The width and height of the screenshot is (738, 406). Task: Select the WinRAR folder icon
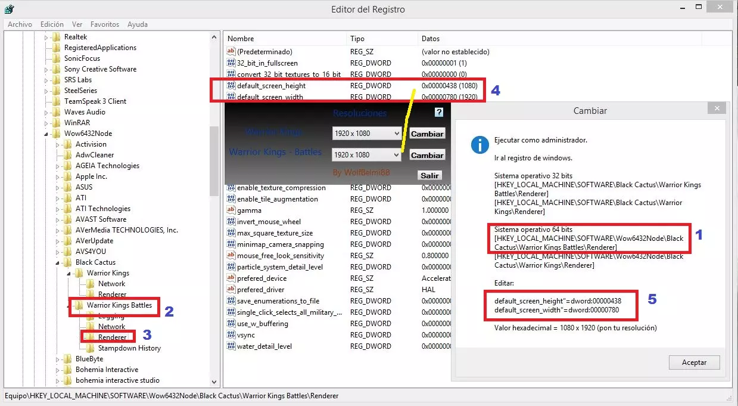click(x=57, y=123)
